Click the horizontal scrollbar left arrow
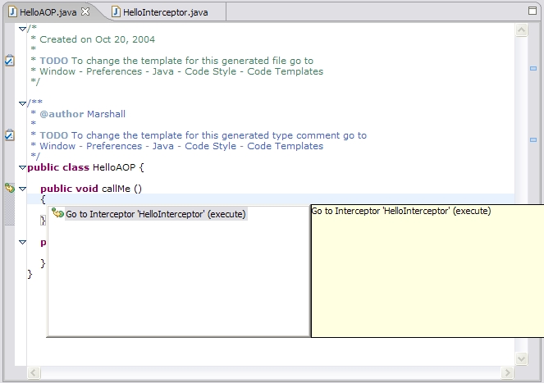544x383 pixels. 34,373
